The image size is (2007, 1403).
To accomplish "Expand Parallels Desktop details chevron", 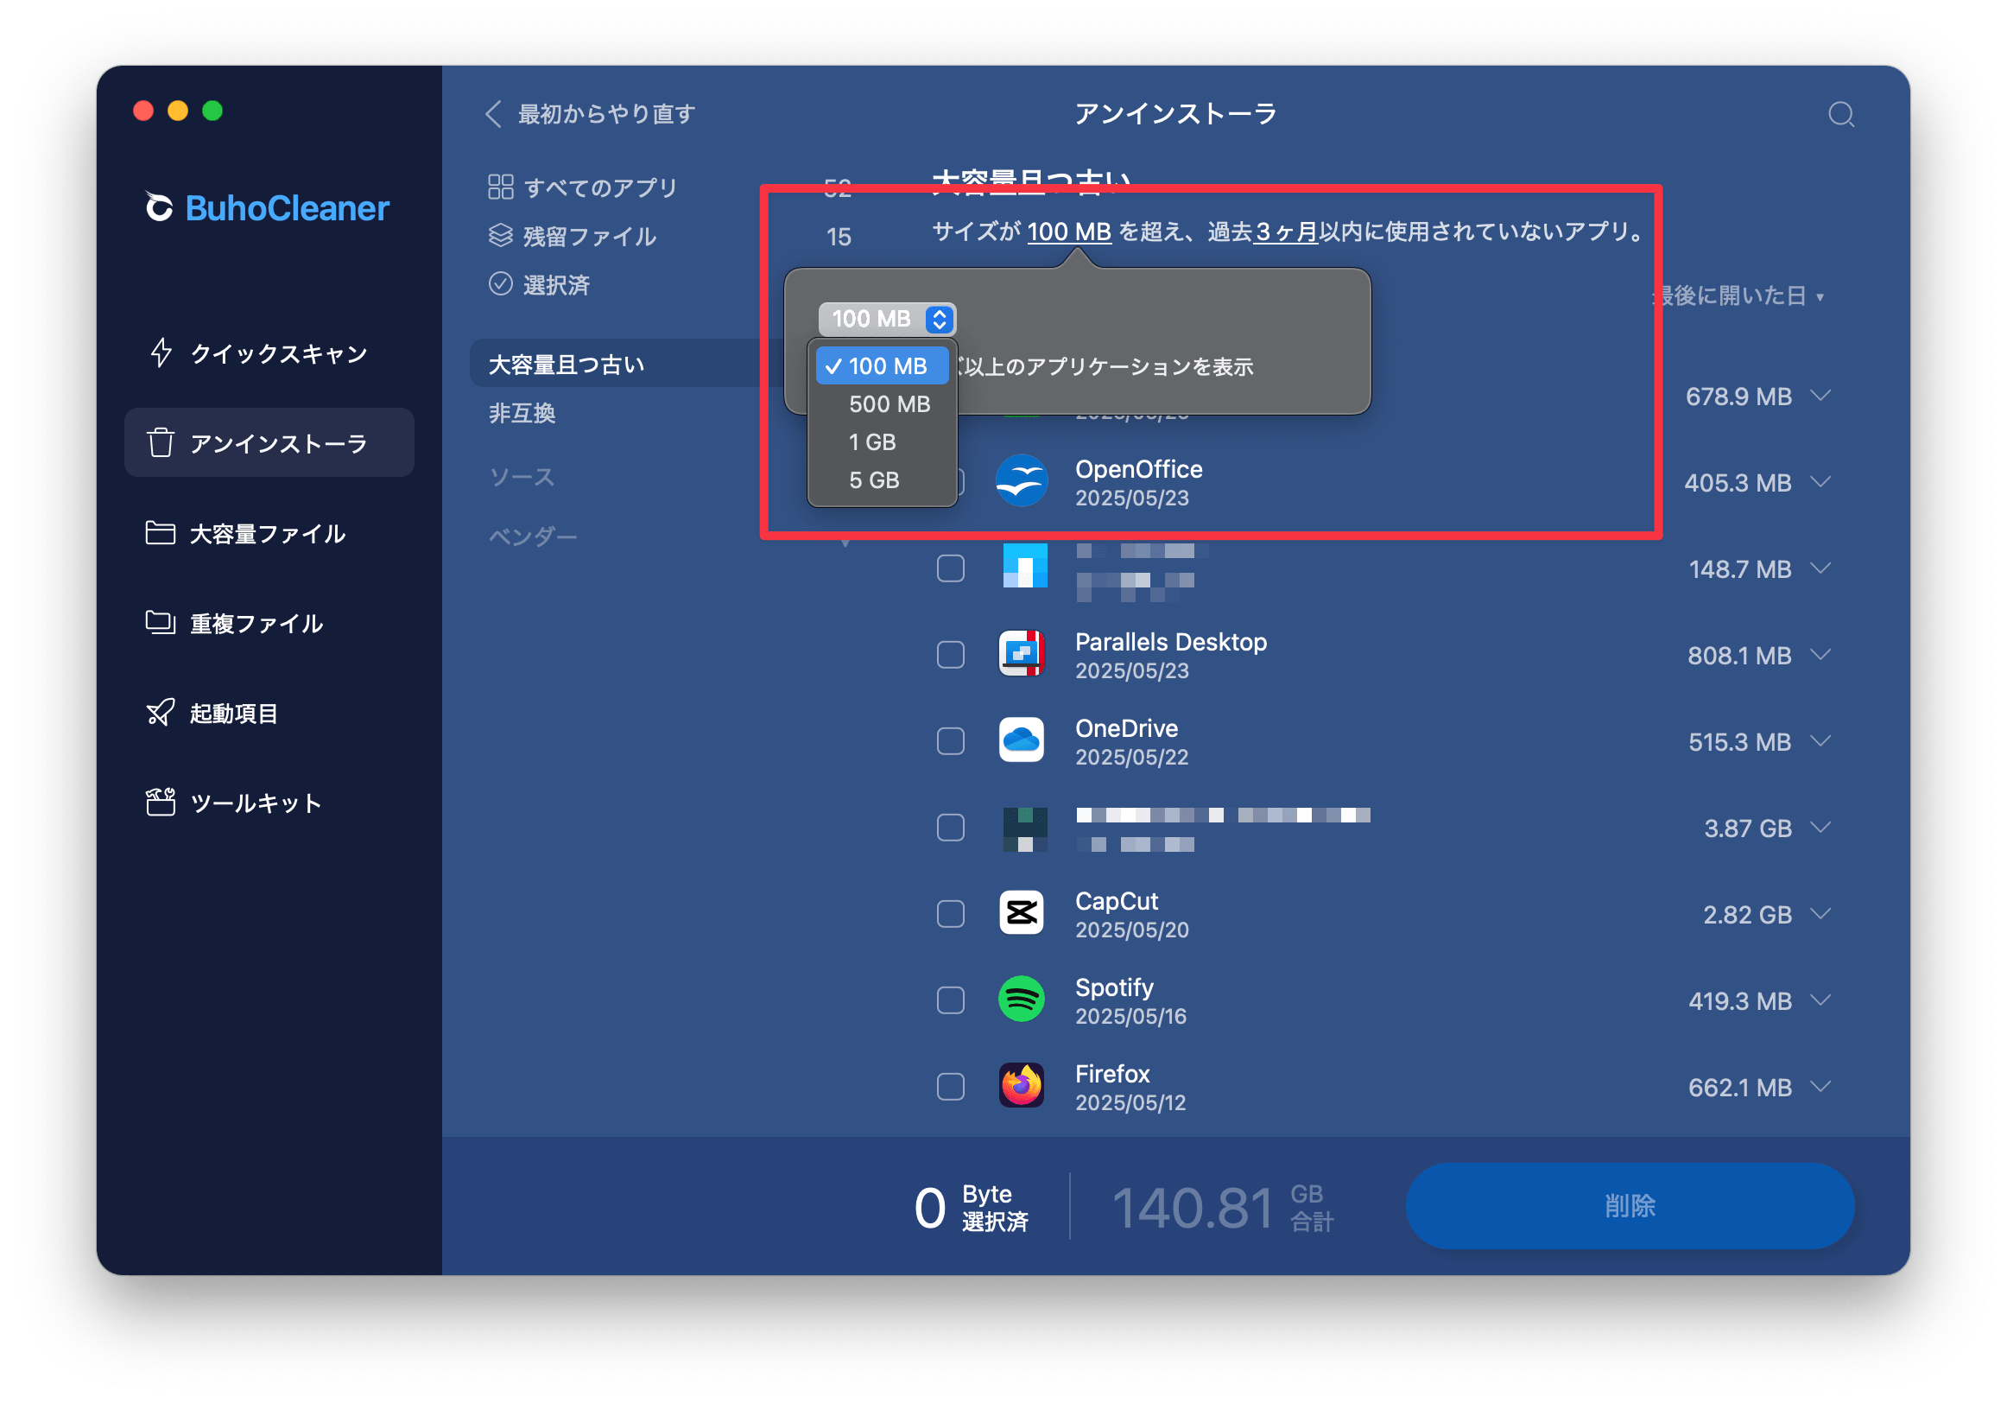I will [x=1820, y=654].
